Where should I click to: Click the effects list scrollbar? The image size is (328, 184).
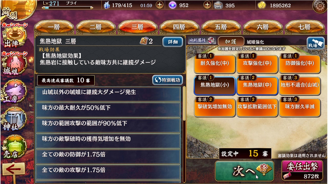[x=184, y=104]
